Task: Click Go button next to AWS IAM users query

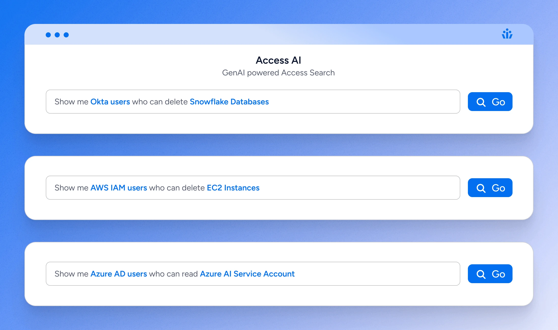Action: point(490,188)
